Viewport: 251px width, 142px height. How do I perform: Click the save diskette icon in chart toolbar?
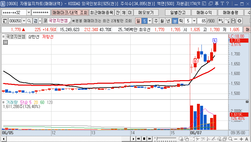point(233,21)
